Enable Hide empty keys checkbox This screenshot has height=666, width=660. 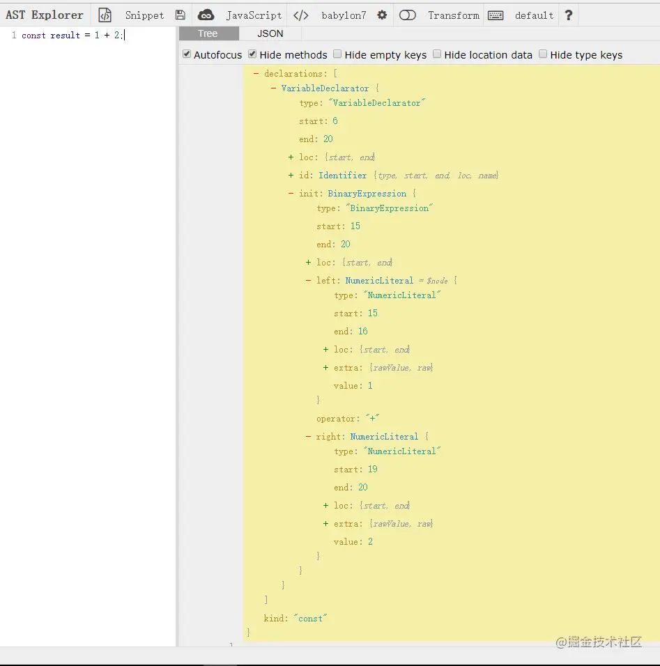337,54
